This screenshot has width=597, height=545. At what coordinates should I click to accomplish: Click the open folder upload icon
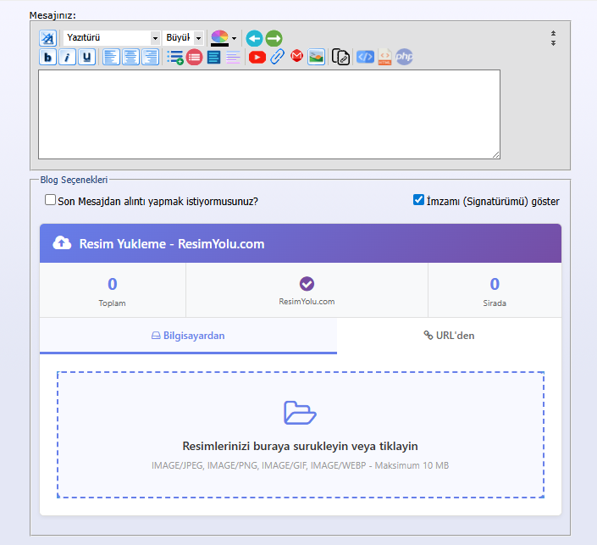pos(300,413)
